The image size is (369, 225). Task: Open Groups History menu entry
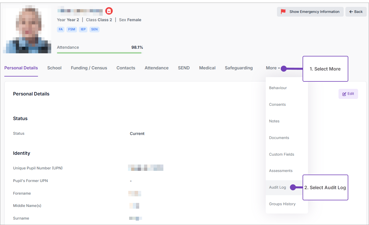[x=282, y=204]
